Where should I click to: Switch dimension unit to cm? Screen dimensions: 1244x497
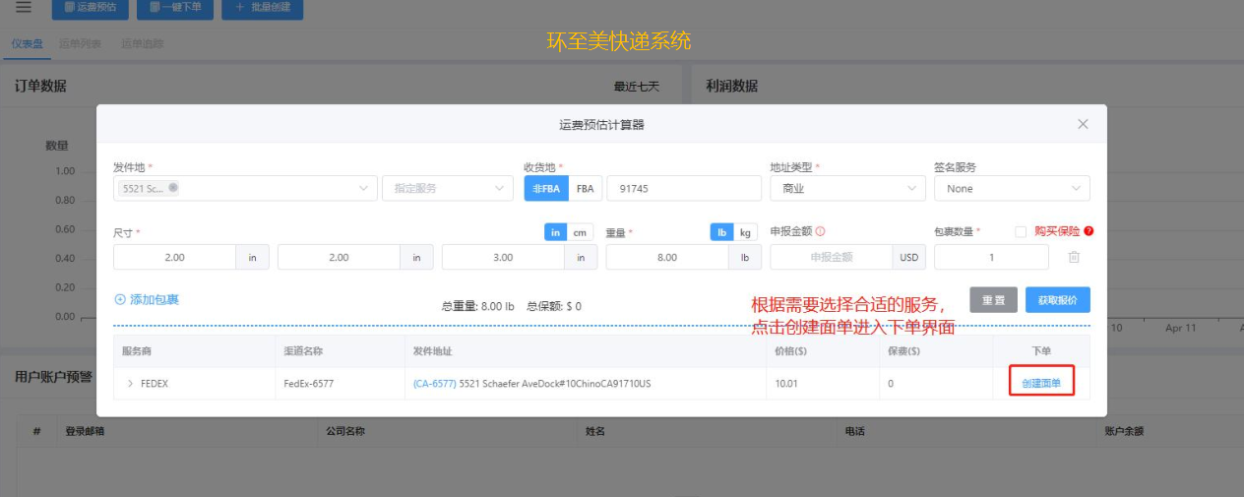[x=583, y=232]
